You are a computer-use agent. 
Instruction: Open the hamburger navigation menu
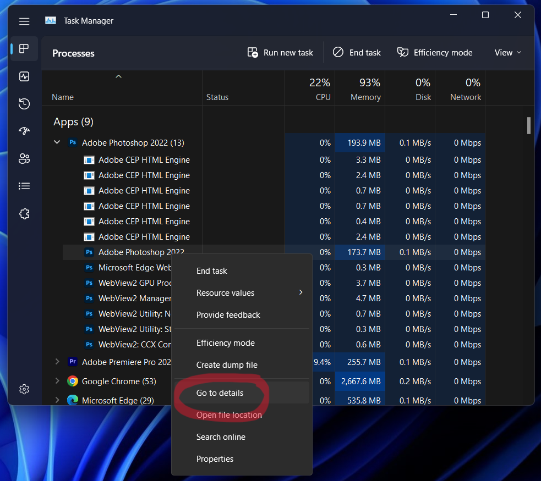coord(24,21)
